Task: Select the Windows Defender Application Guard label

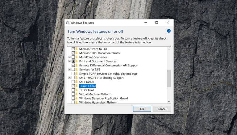Action: coord(104,98)
